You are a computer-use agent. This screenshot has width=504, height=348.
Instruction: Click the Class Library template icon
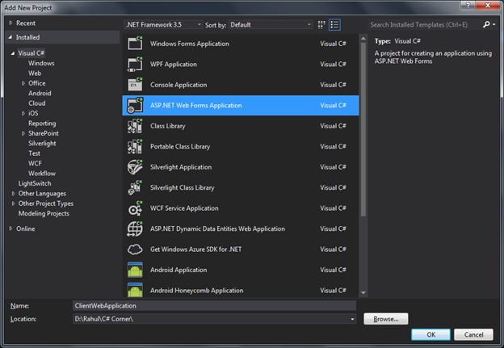pyautogui.click(x=135, y=126)
